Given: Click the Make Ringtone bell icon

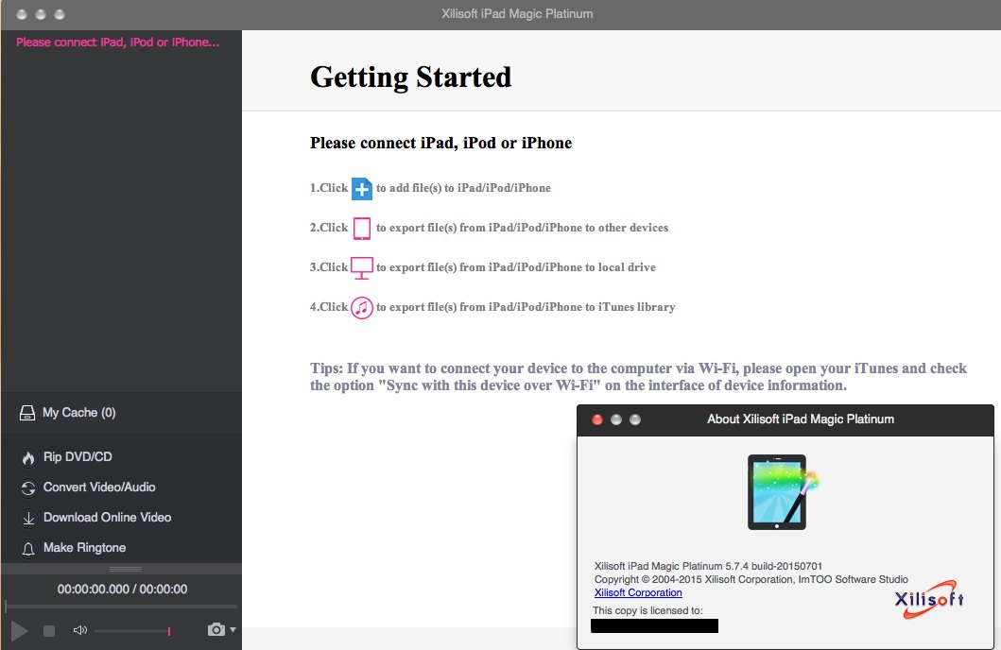Looking at the screenshot, I should pos(28,549).
